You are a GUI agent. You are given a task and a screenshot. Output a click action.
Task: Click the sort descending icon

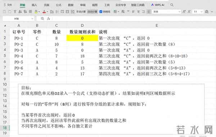25,12
